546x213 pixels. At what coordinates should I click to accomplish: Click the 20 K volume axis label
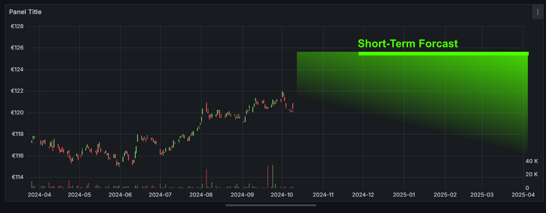click(531, 174)
